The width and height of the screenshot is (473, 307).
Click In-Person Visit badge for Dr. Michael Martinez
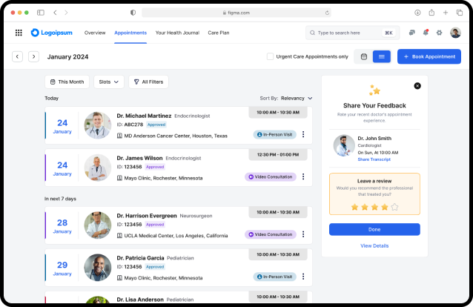[275, 135]
